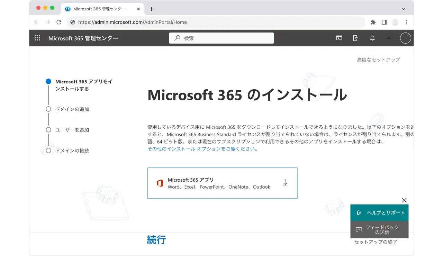Click フィードバックの送信 button
The width and height of the screenshot is (443, 256).
coord(379,230)
